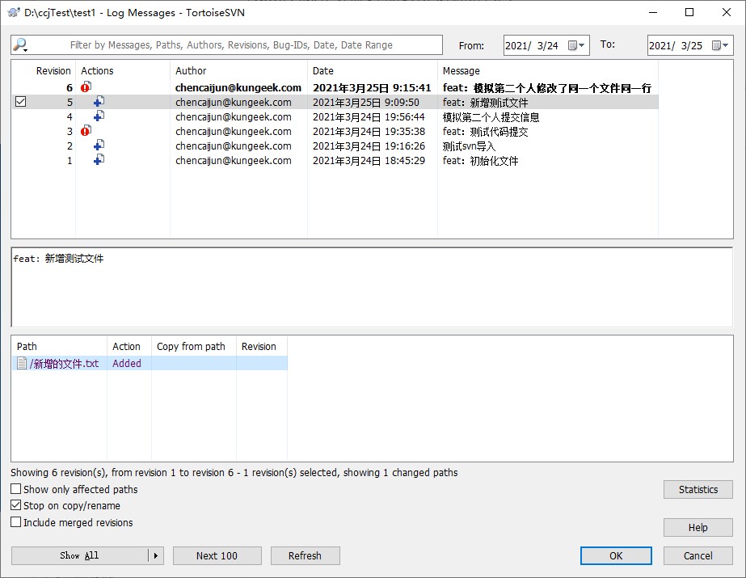
Task: Click the added action icon for revision 4
Action: 99,116
